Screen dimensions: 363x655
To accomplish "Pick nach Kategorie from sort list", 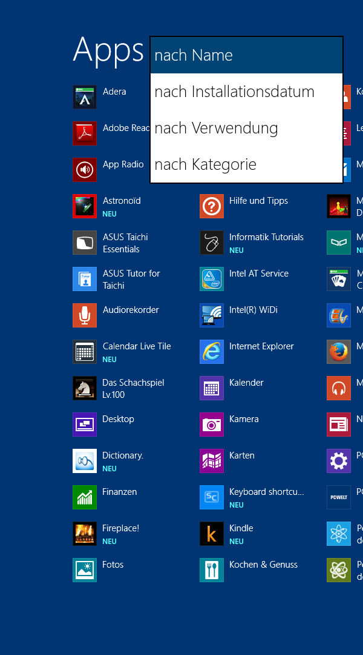I will [x=246, y=164].
